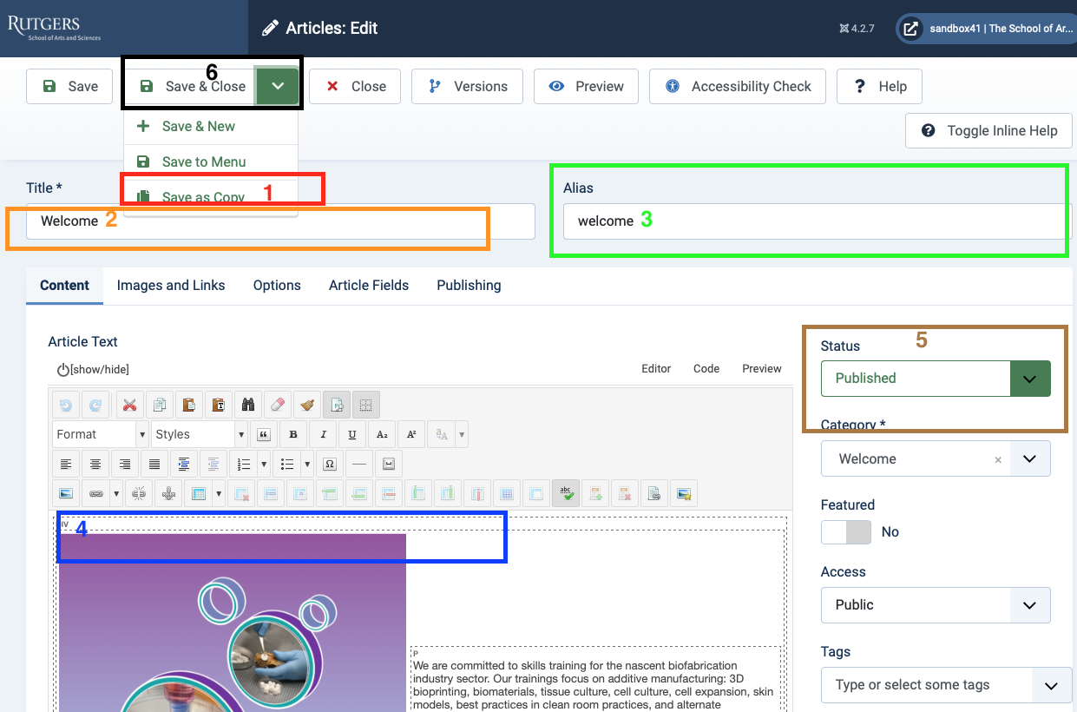1077x712 pixels.
Task: Click the redo icon in the editor
Action: click(x=95, y=405)
